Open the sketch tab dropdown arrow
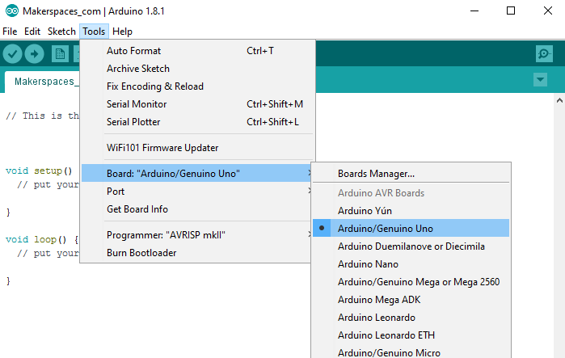 click(541, 80)
